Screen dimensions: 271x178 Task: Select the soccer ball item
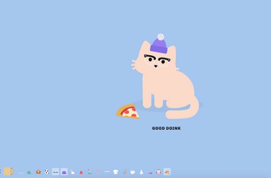[x=47, y=172]
